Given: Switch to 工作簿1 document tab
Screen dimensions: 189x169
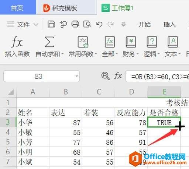Looking at the screenshot, I should tap(117, 8).
